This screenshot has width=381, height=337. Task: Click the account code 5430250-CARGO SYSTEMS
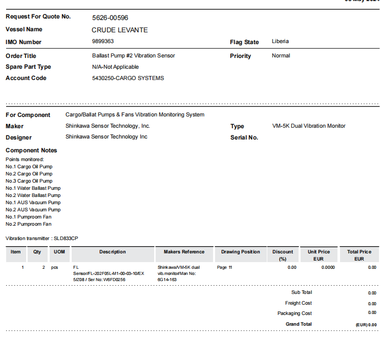pos(128,78)
